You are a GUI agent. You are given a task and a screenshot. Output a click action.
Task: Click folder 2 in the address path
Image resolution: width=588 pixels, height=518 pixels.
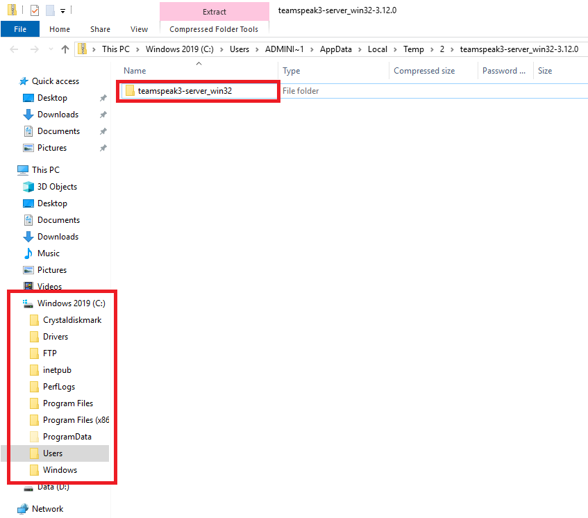(x=442, y=49)
